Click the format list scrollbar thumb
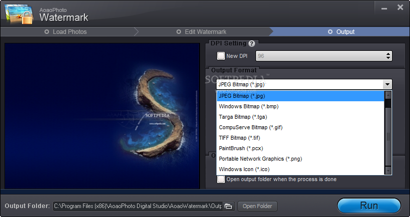This screenshot has width=410, height=217. (388, 136)
